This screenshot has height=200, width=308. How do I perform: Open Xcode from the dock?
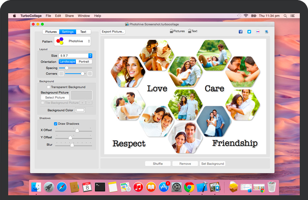coord(202,187)
